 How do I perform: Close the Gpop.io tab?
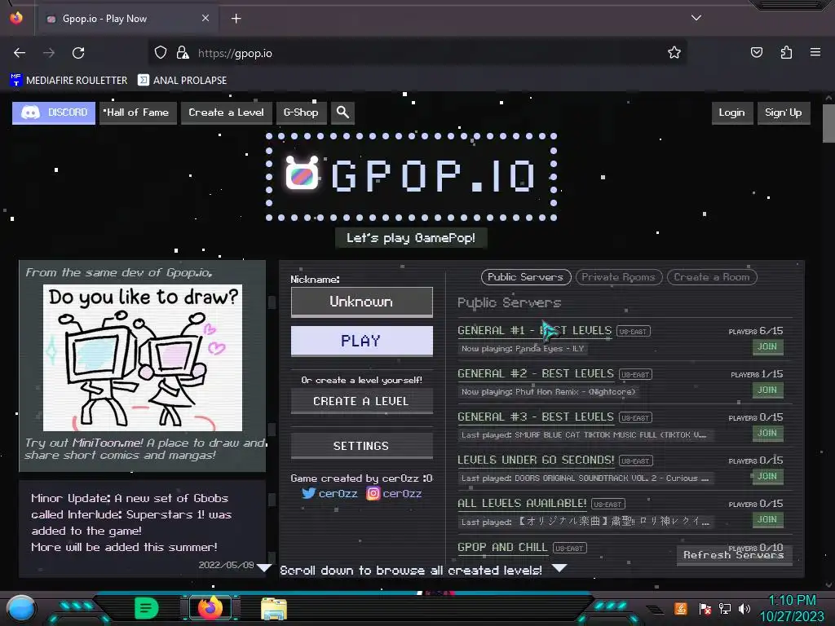tap(205, 18)
